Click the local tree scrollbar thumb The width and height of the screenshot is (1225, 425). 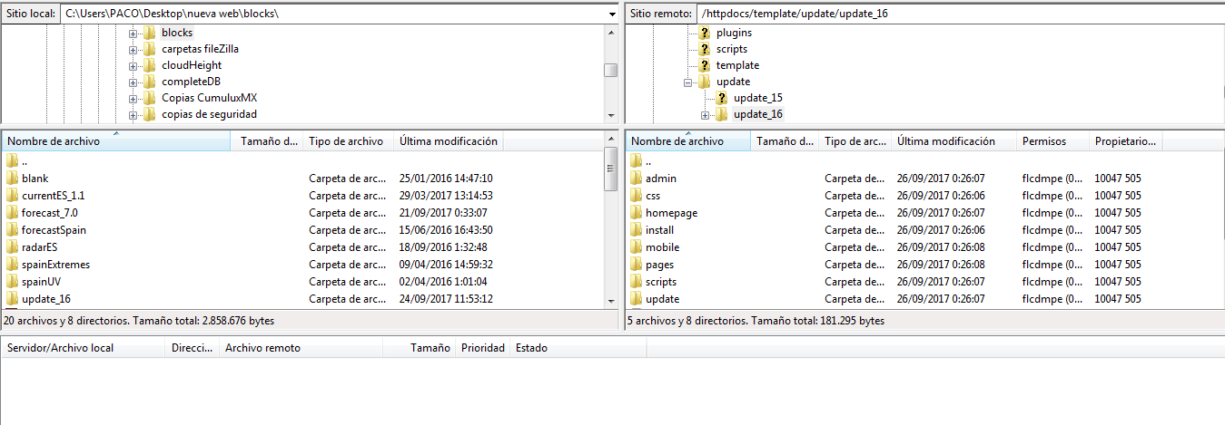click(x=611, y=71)
